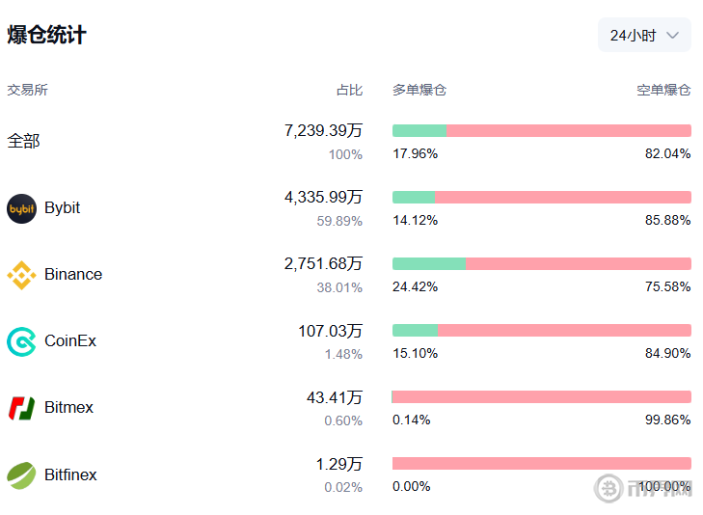Viewport: 703px width, 515px height.
Task: Click the Bybit exchange logo icon
Action: [21, 208]
